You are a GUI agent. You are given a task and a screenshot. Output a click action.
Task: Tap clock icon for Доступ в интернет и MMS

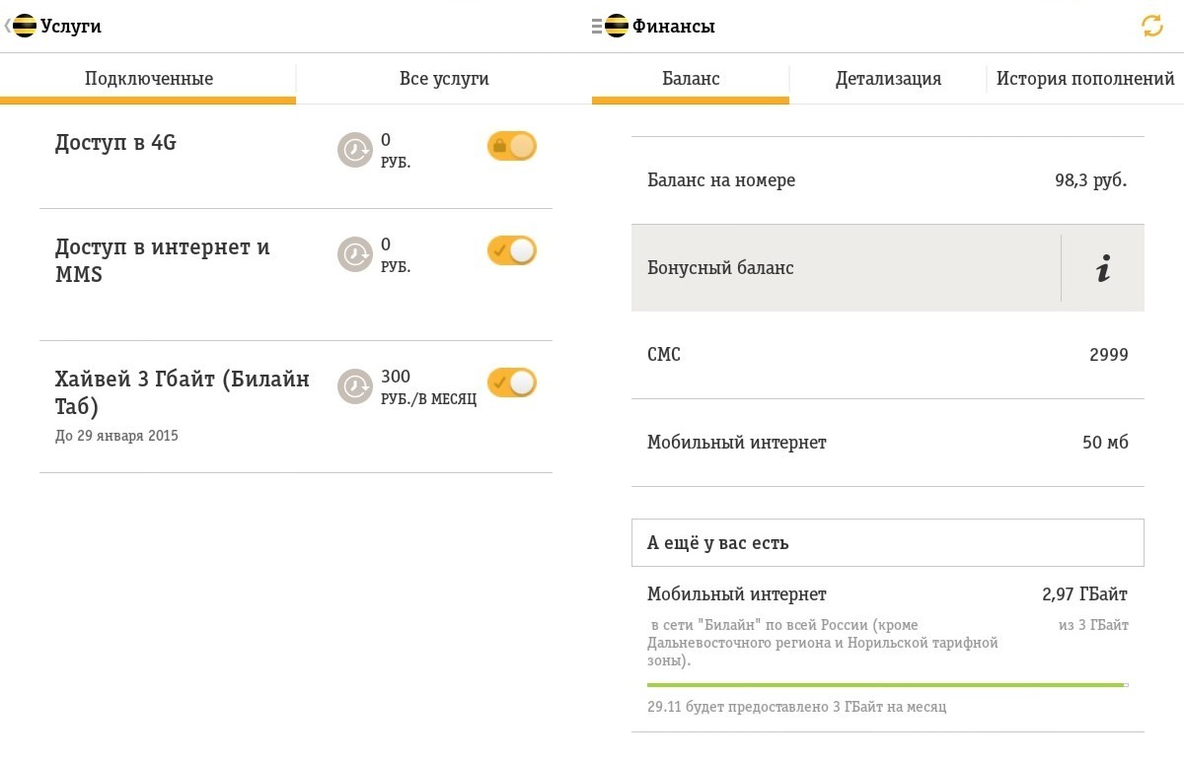pyautogui.click(x=355, y=254)
